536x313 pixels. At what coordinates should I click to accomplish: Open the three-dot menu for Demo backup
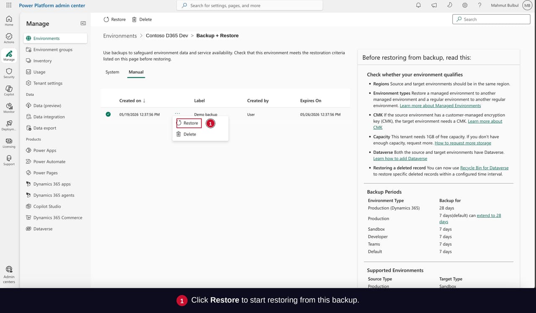tap(178, 114)
